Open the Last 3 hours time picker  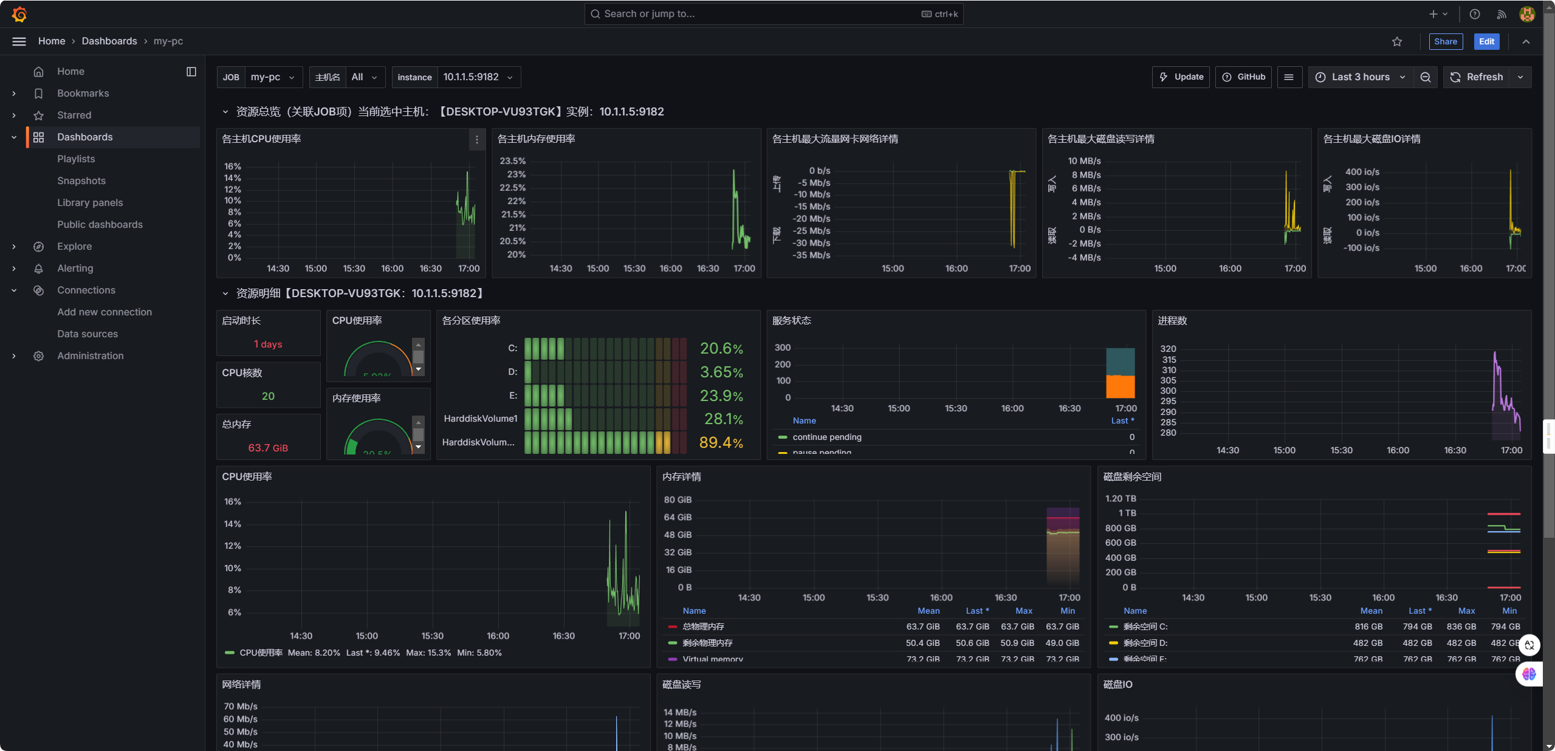1361,77
